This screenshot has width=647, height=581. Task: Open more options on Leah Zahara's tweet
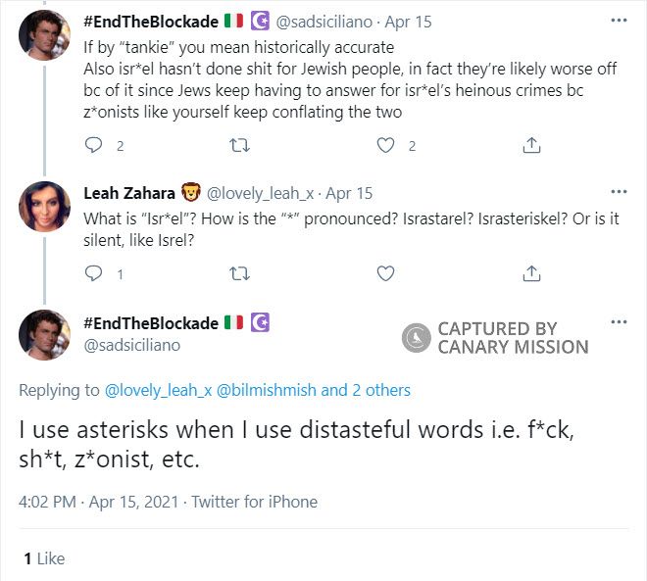[x=619, y=191]
